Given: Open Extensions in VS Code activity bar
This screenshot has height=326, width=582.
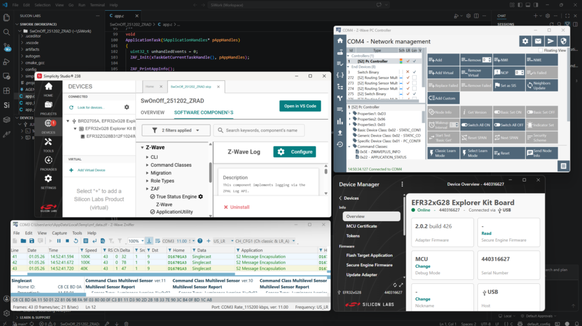Looking at the screenshot, I should 6,90.
